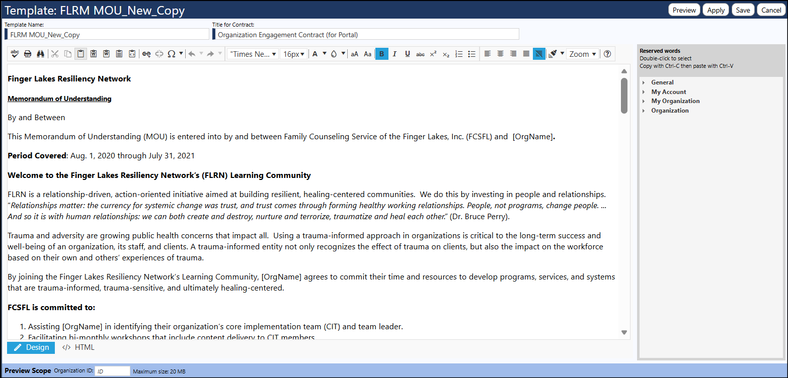Click the editor vertical scrollbar thumb
788x378 pixels.
(624, 96)
